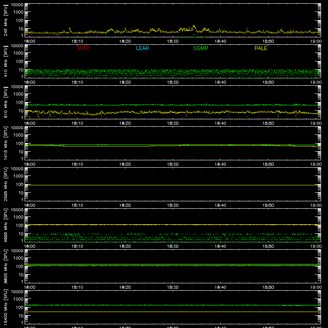Click the 10 y-axis value on 8800 MHz plot
The image size is (328, 328).
pos(21,275)
